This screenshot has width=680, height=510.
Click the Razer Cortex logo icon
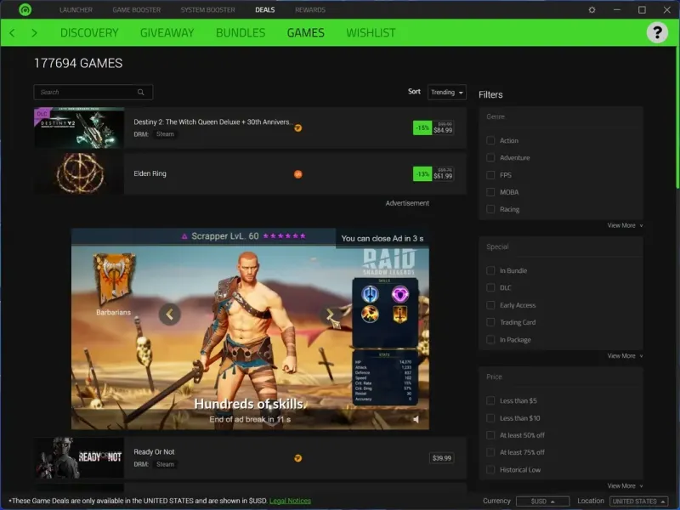(x=25, y=9)
